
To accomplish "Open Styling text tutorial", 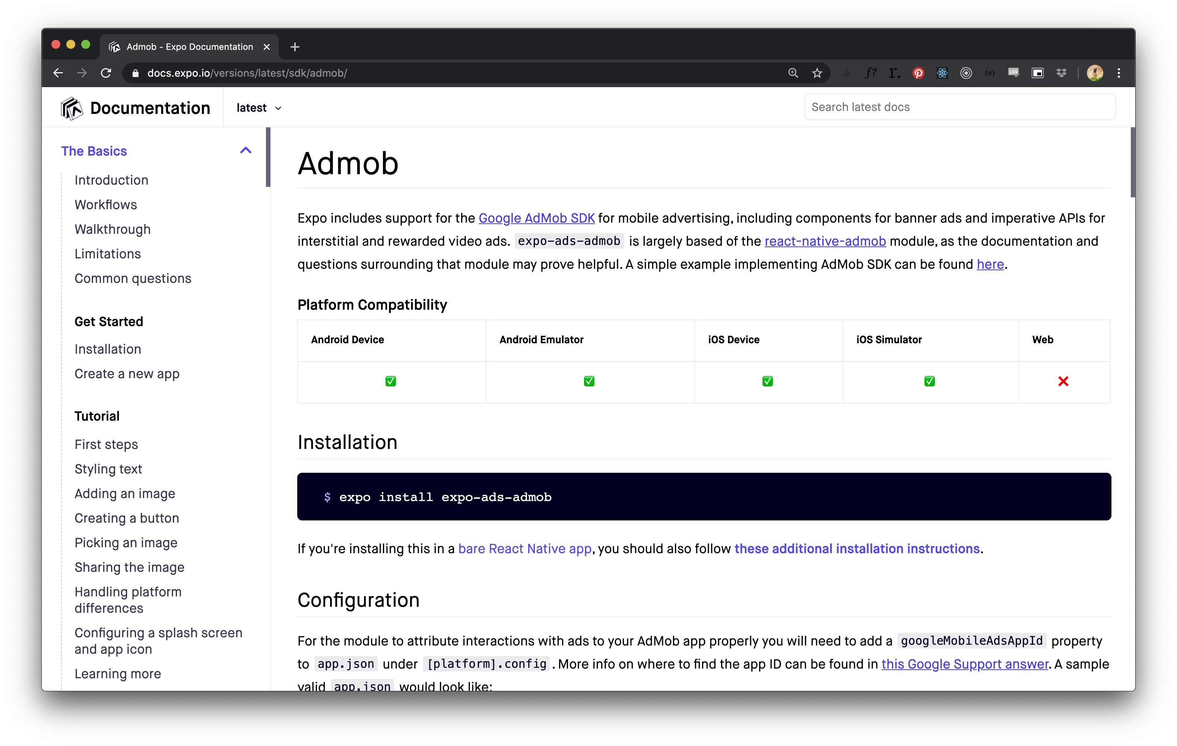I will coord(108,469).
